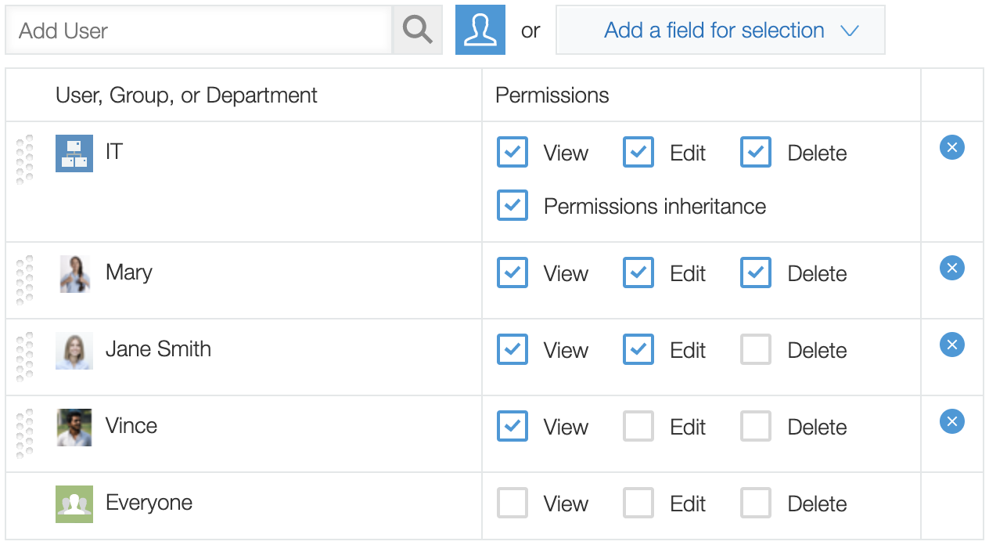Enable View permission for Everyone
The width and height of the screenshot is (989, 545).
click(x=512, y=503)
